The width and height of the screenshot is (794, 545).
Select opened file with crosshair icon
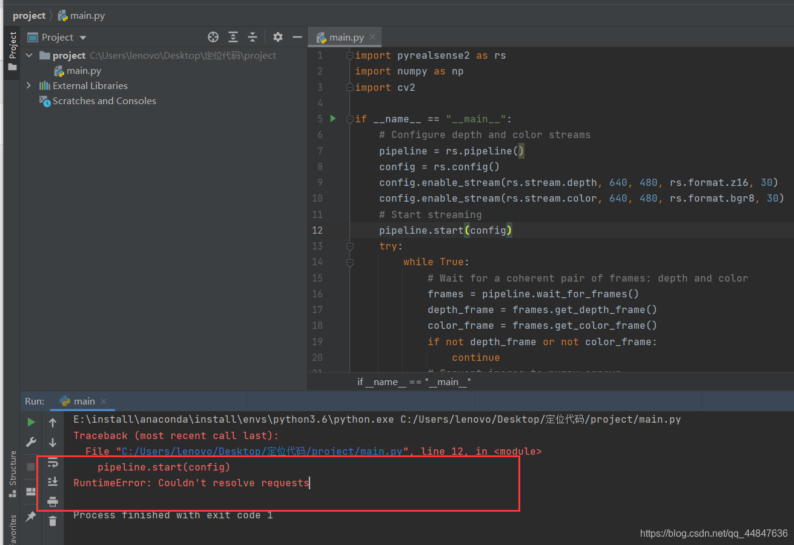213,37
